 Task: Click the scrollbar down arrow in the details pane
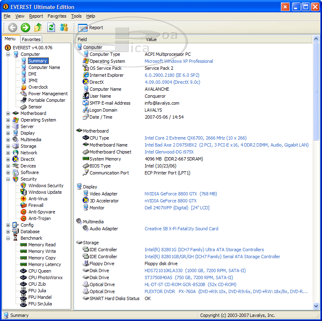click(316, 306)
